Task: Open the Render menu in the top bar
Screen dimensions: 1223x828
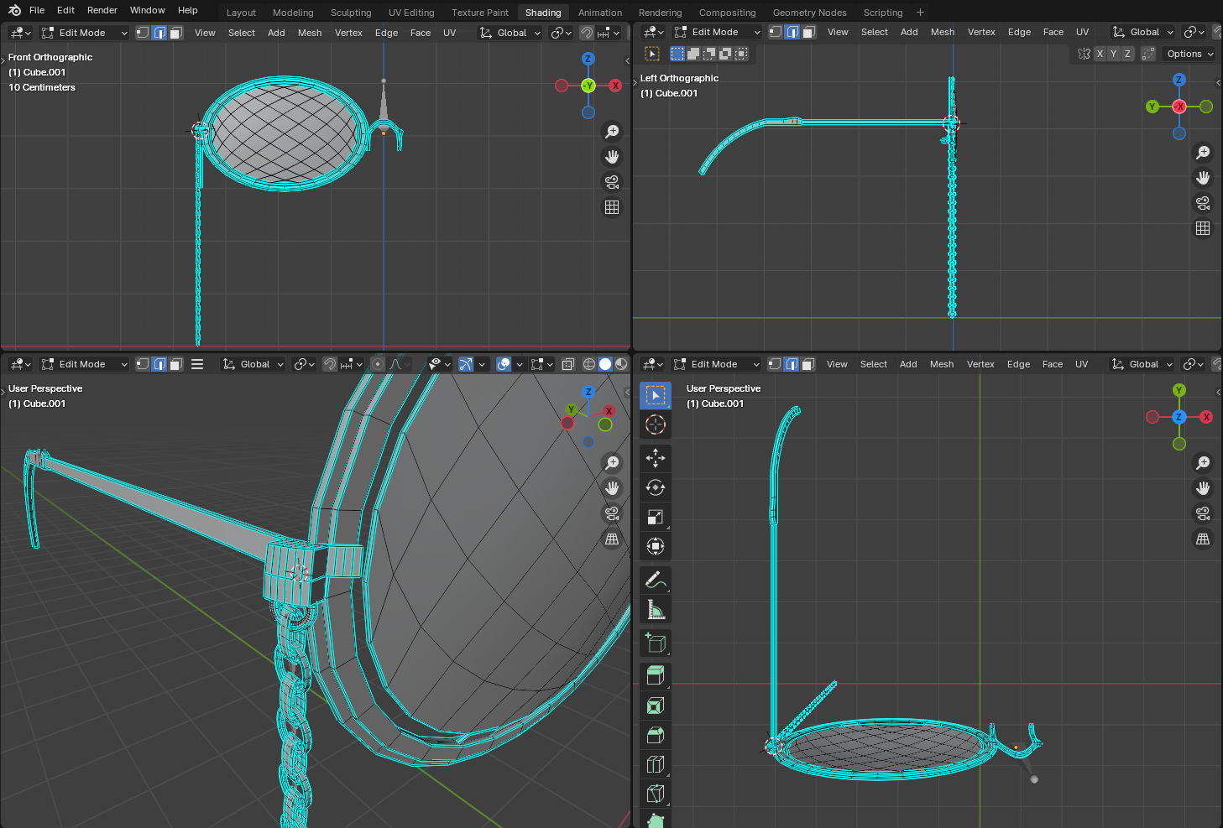Action: coord(102,10)
